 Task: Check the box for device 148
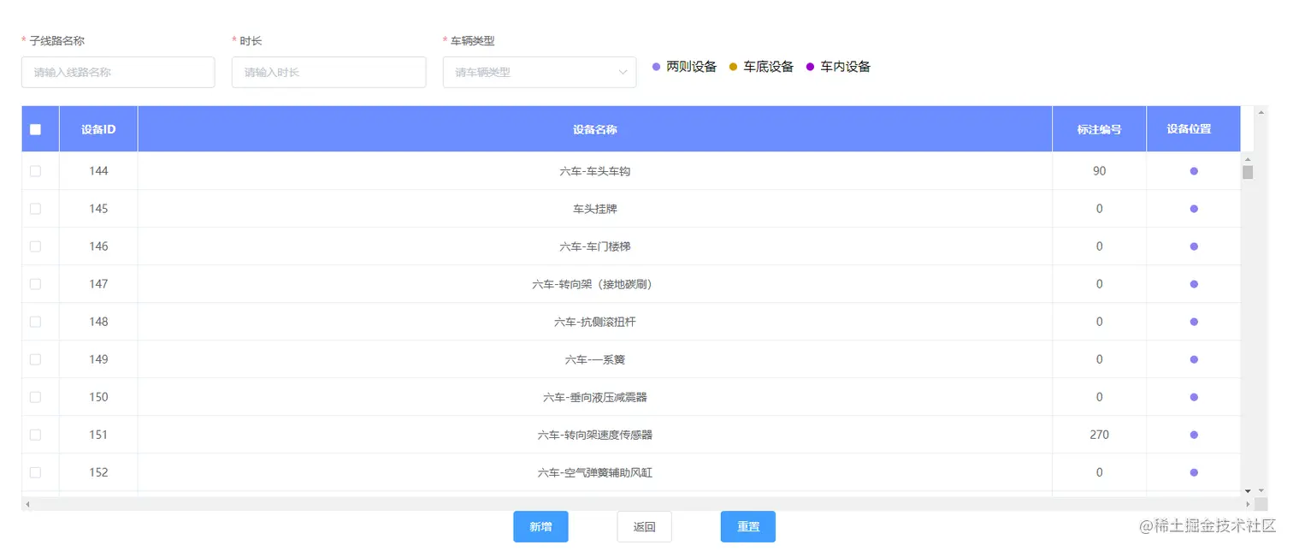(x=35, y=322)
